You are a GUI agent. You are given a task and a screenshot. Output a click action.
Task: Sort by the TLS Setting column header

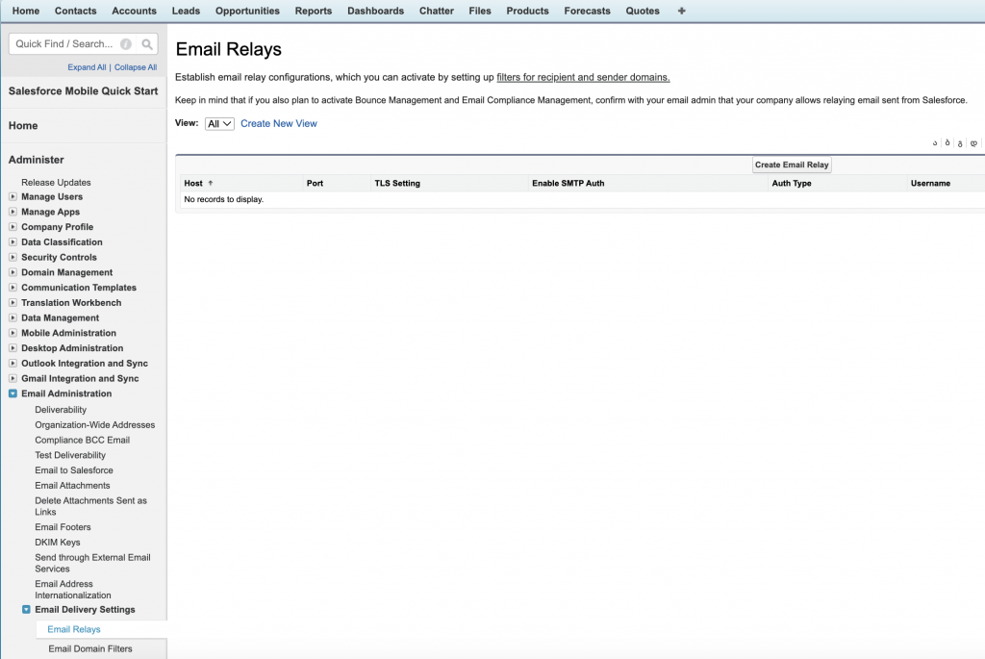coord(397,184)
